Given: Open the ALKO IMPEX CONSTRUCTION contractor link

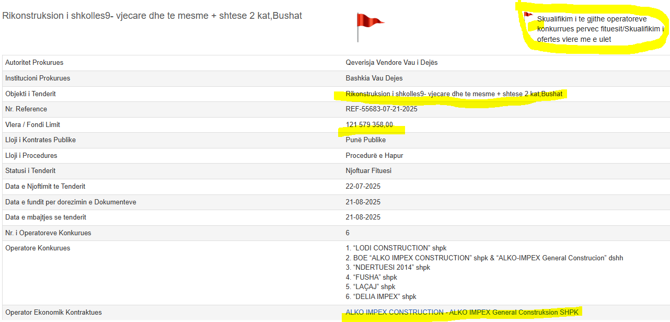Looking at the screenshot, I should point(463,313).
